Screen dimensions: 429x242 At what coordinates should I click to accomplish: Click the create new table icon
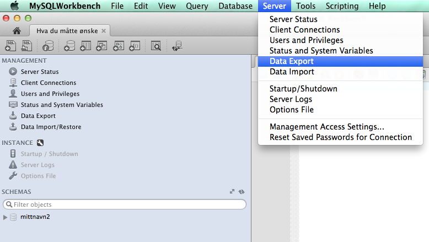(x=85, y=46)
